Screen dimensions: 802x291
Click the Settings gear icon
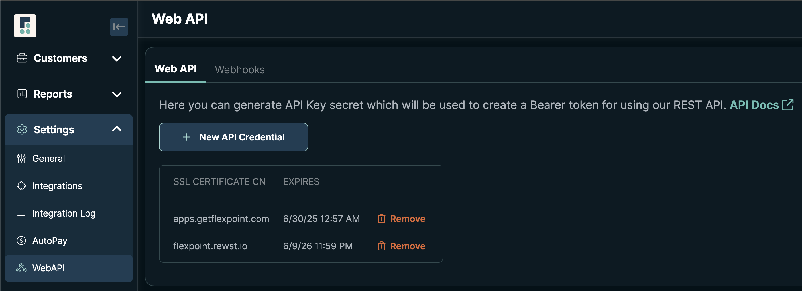pyautogui.click(x=22, y=129)
